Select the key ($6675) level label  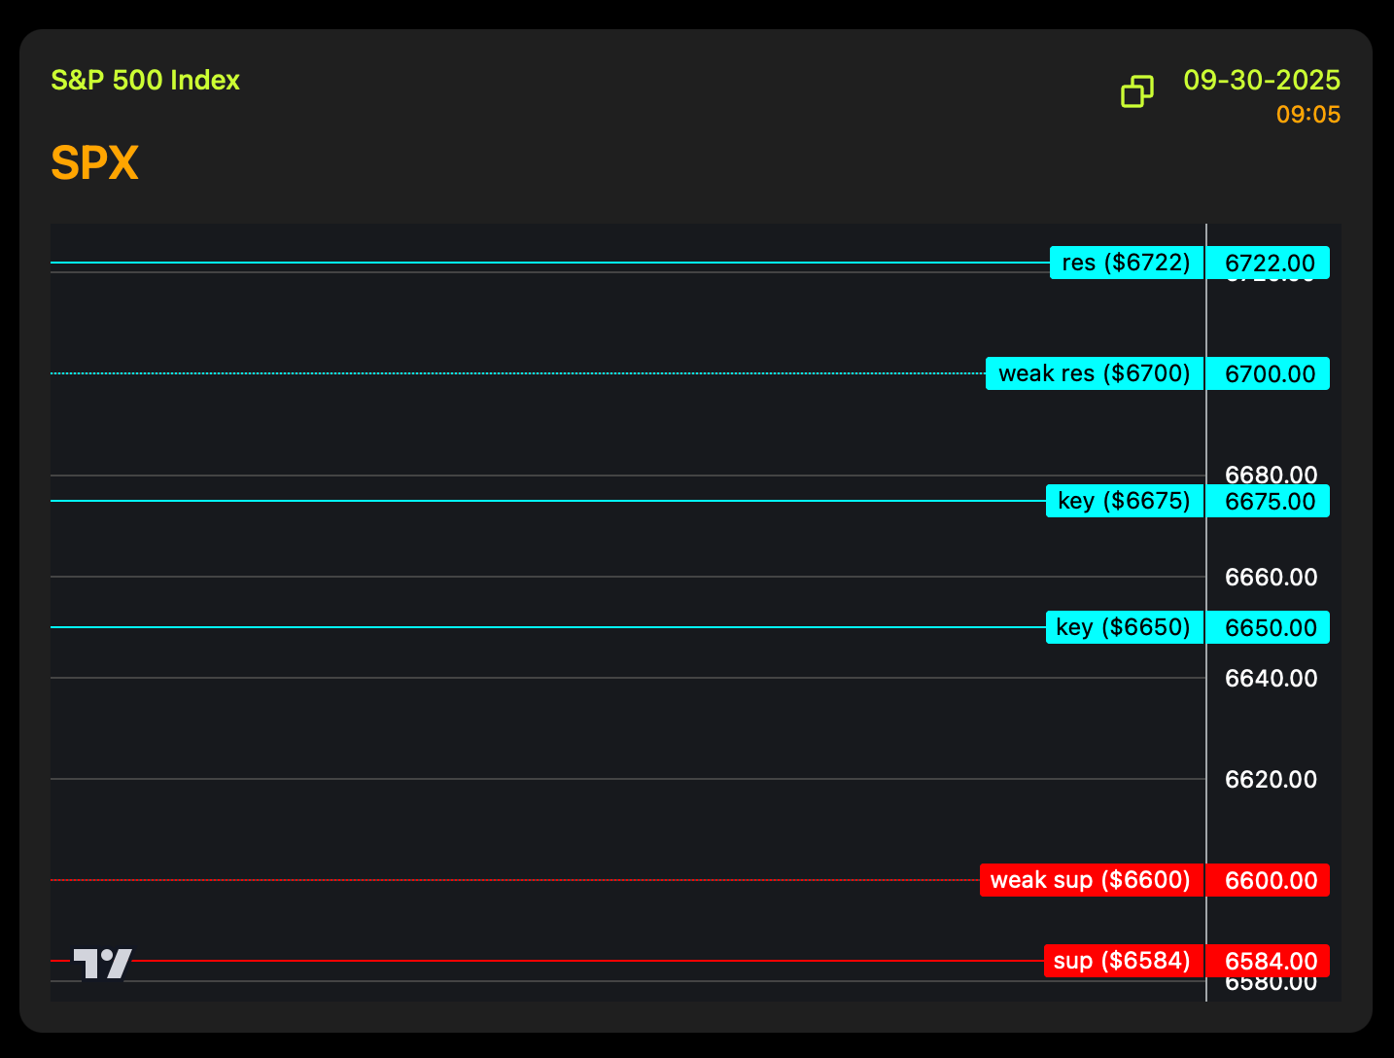click(x=1124, y=501)
